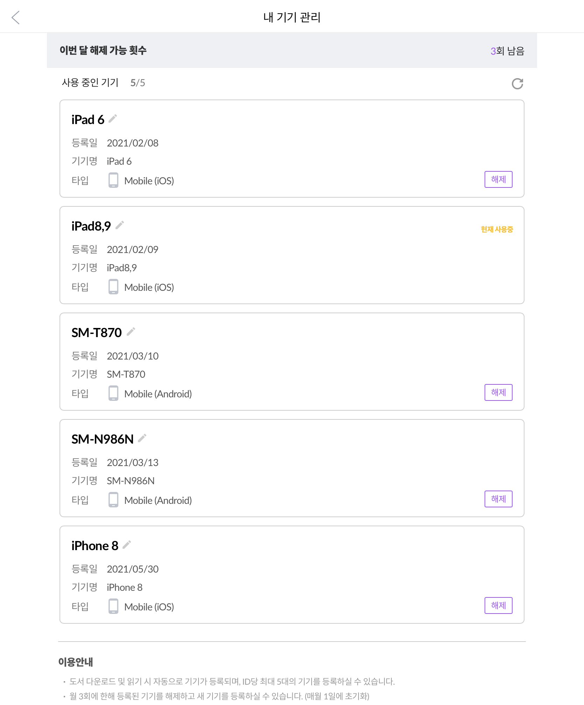Edit the SM-N986N device name

142,438
